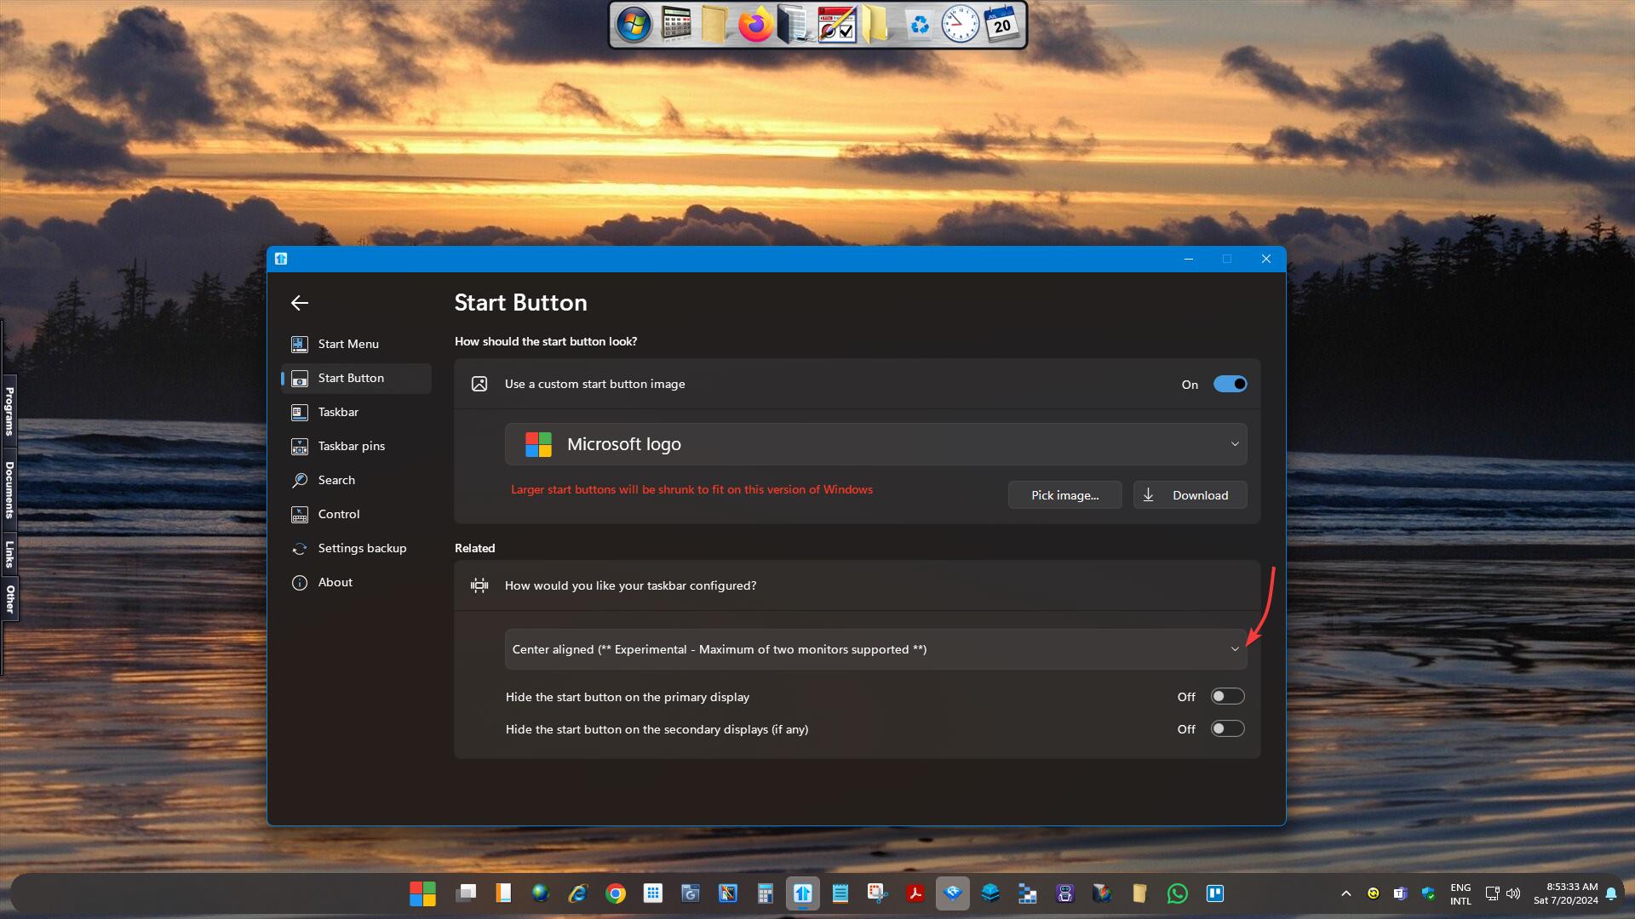Image resolution: width=1635 pixels, height=919 pixels.
Task: Open the clock in the top dock
Action: pyautogui.click(x=960, y=25)
